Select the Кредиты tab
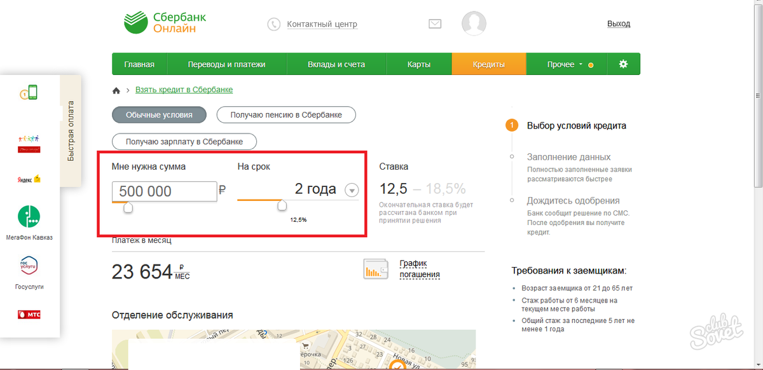Viewport: 763px width, 370px height. pos(489,64)
